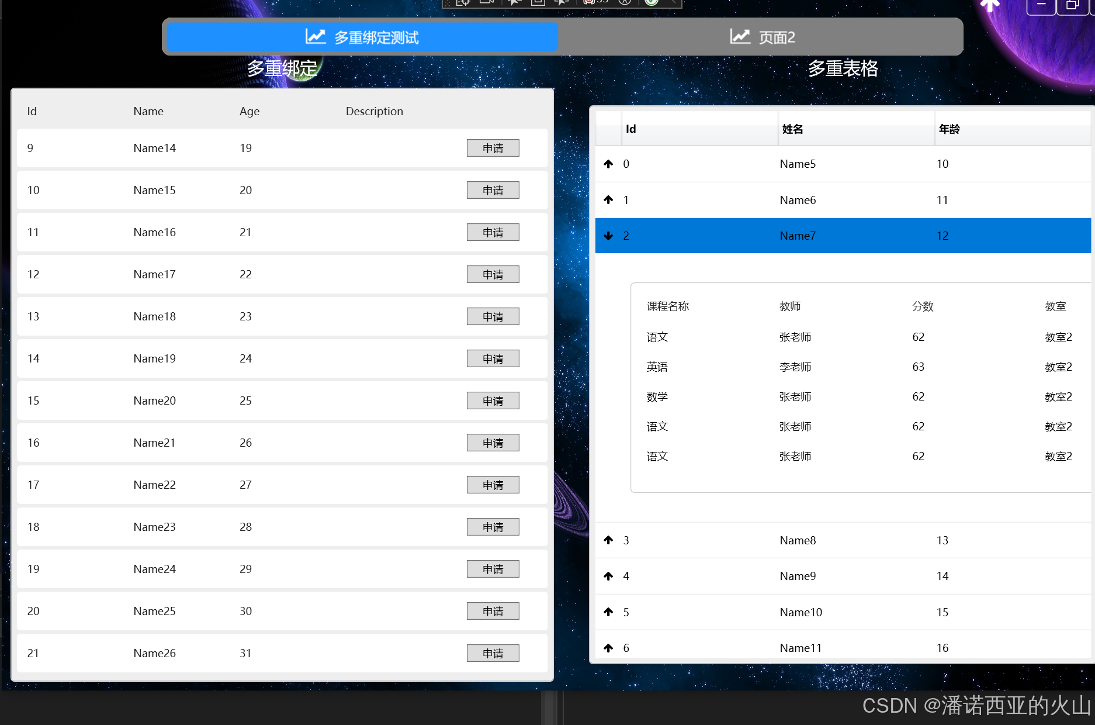1095x725 pixels.
Task: Select the Name5 row in right table
Action: [843, 164]
